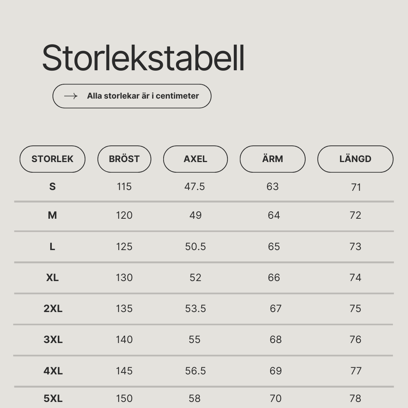The width and height of the screenshot is (408, 408).
Task: Click the size L row label
Action: coord(52,246)
